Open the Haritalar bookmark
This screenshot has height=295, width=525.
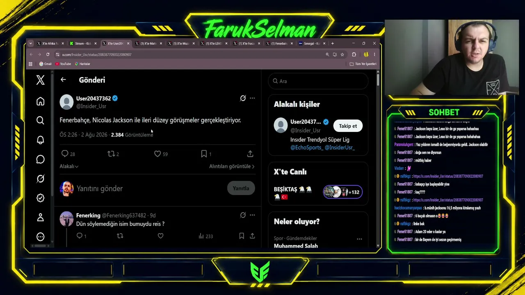click(x=82, y=64)
